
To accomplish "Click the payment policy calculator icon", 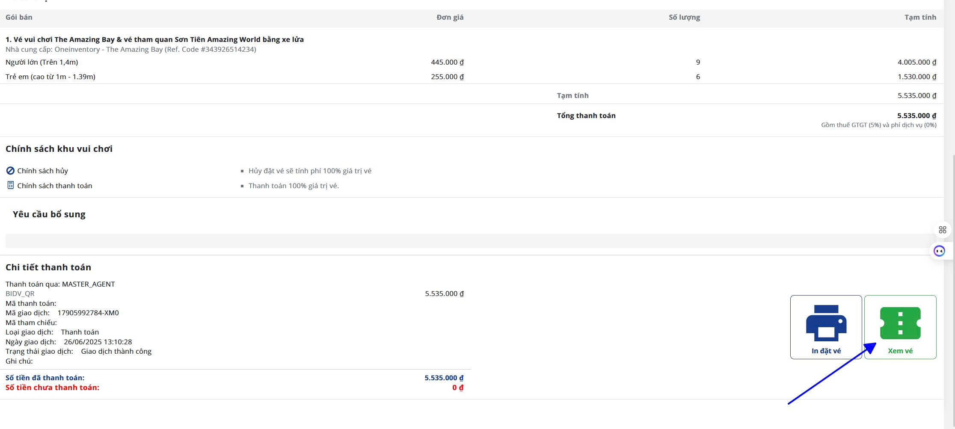I will [x=10, y=185].
